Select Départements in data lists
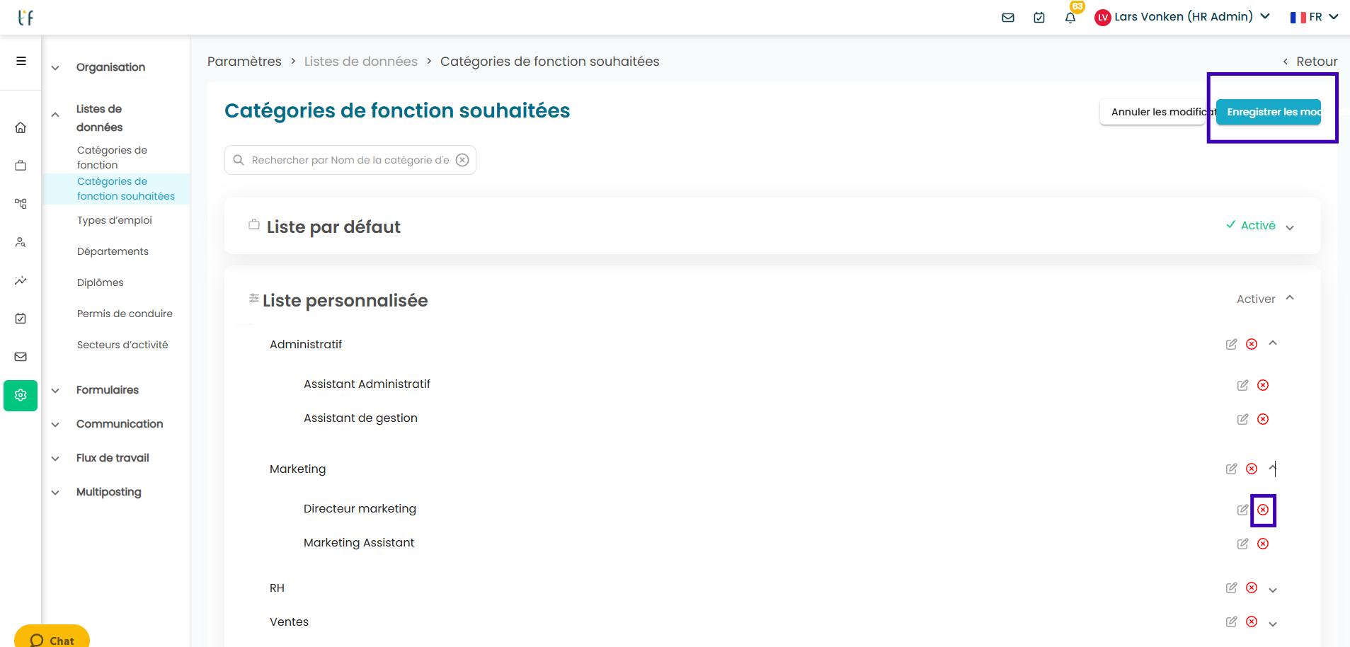Viewport: 1350px width, 647px height. 113,251
